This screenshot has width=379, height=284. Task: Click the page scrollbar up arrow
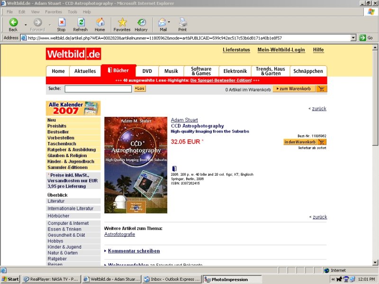click(x=375, y=47)
